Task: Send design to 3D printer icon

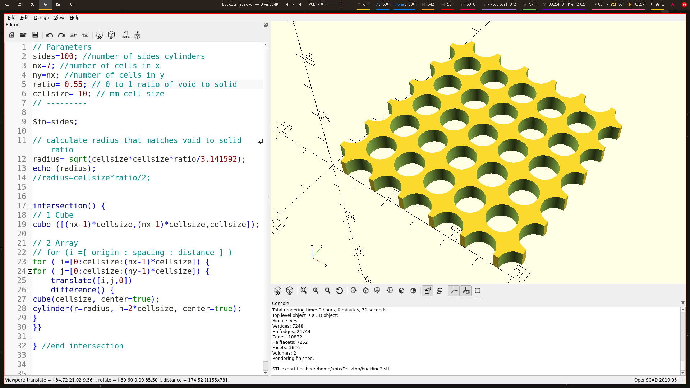Action: click(x=137, y=35)
